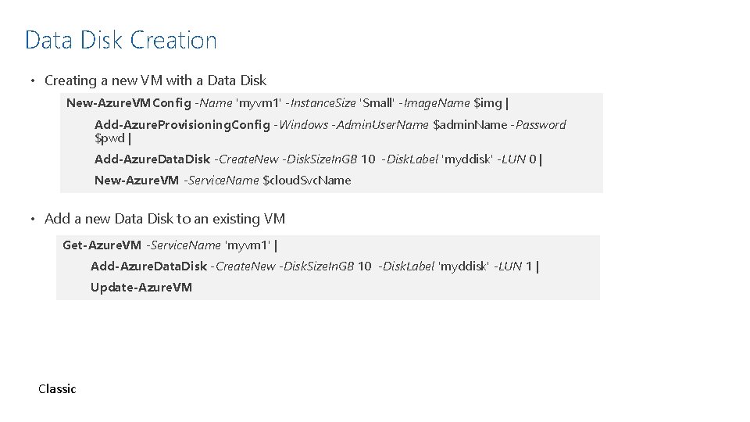The height and width of the screenshot is (422, 750).
Task: Click the $pwd variable on wrapped line
Action: (x=109, y=138)
